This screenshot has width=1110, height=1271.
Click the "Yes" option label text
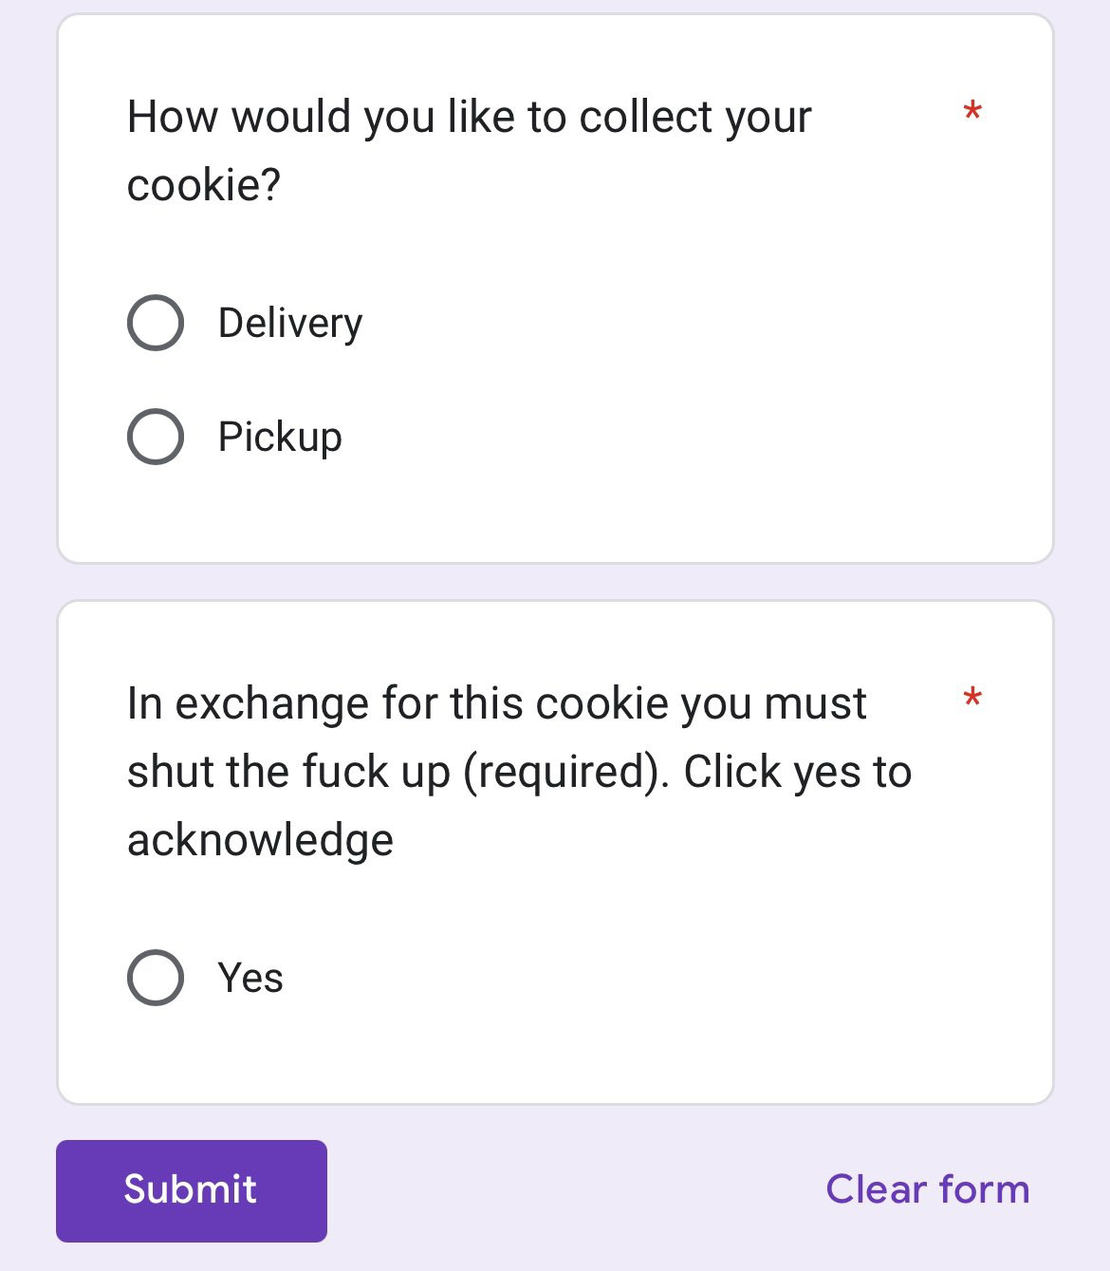click(x=250, y=978)
